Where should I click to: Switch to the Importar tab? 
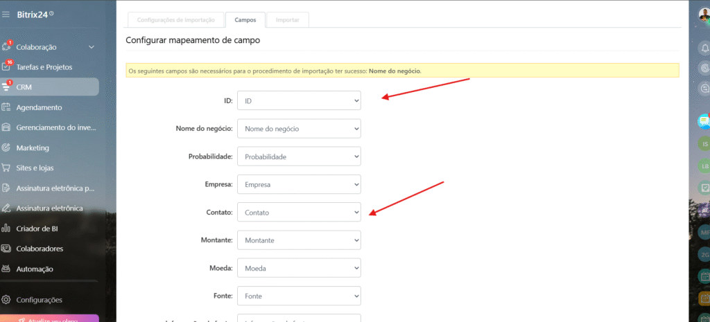(288, 20)
